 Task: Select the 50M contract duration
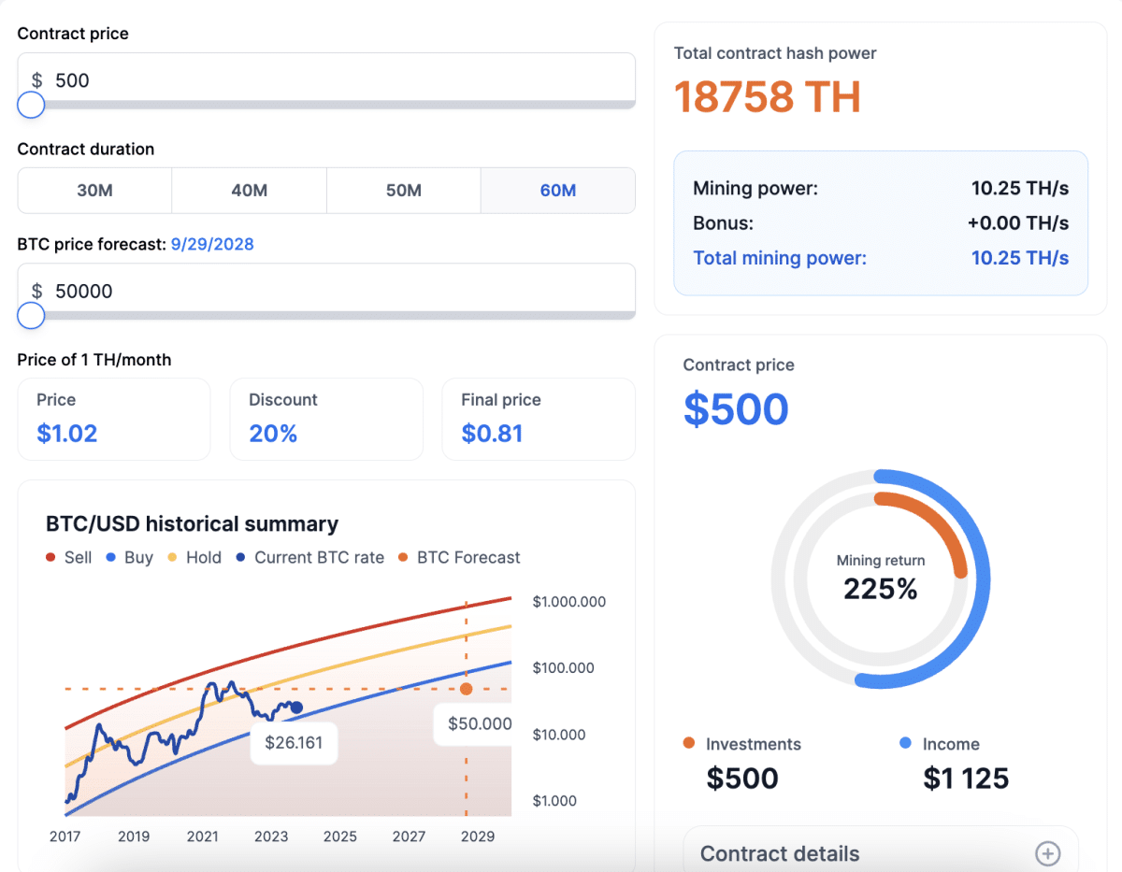403,191
